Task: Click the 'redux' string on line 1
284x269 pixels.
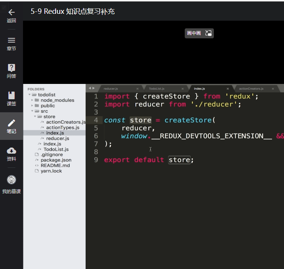Action: 240,96
